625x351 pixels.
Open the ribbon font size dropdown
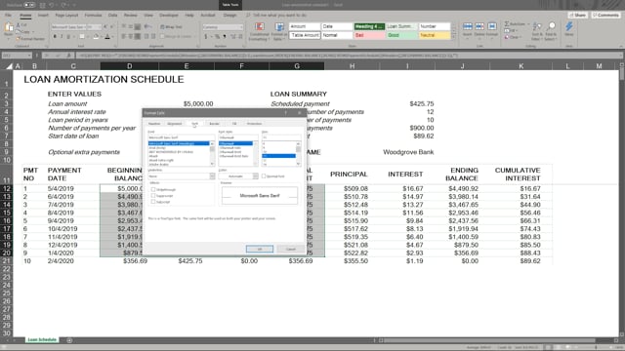tap(100, 27)
